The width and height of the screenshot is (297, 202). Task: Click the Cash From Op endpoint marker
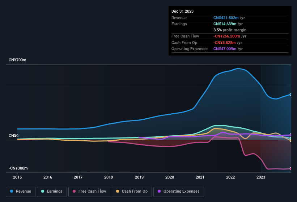(291, 141)
